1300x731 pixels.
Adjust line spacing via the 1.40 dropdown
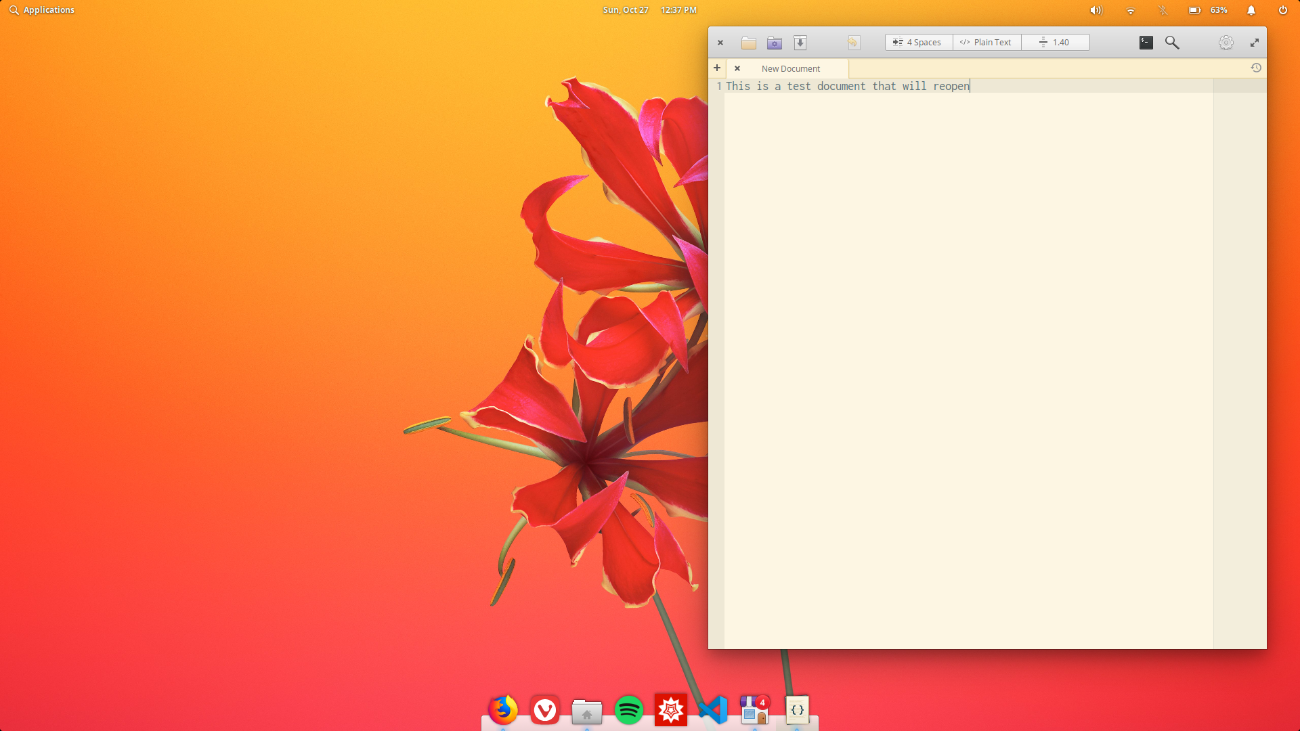[x=1054, y=42]
